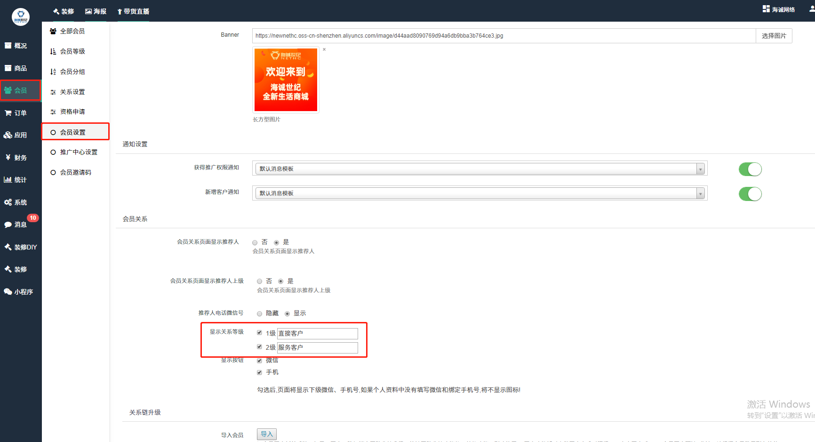Open 获得推广权限通知 template dropdown
815x442 pixels.
(x=480, y=169)
